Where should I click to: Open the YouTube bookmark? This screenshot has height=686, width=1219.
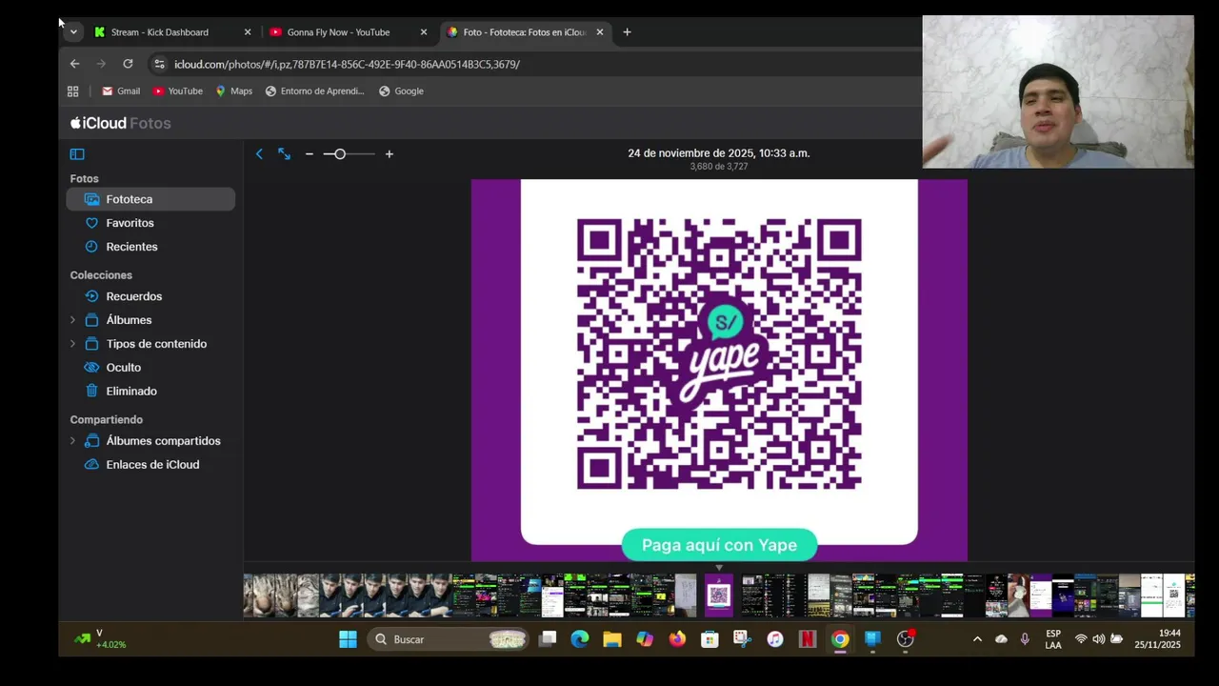178,91
